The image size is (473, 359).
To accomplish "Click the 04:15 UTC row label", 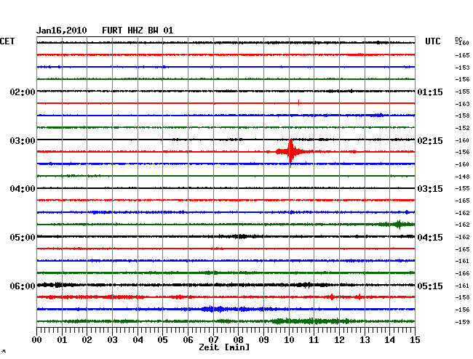I will [430, 238].
